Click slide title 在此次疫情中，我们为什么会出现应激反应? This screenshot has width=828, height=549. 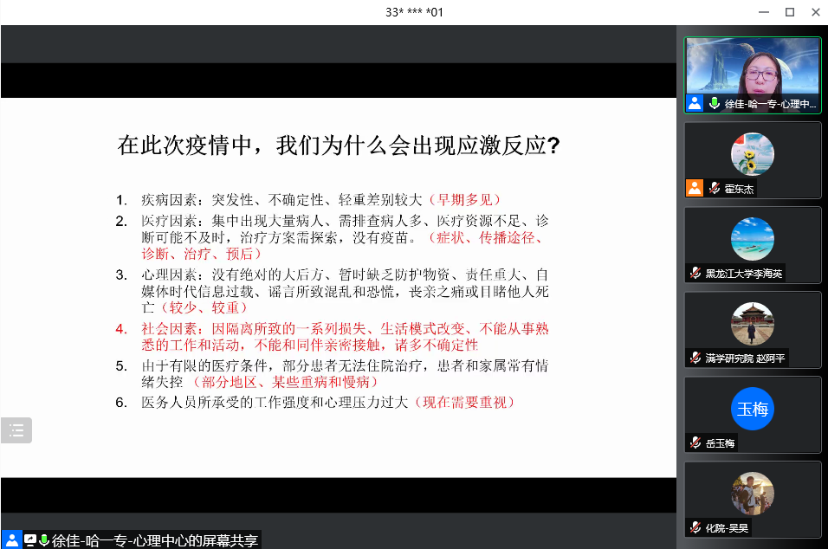pos(339,145)
